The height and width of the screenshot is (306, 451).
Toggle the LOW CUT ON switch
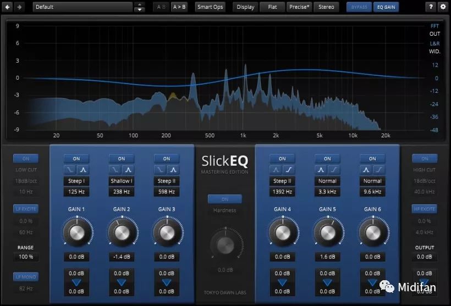[x=26, y=159]
